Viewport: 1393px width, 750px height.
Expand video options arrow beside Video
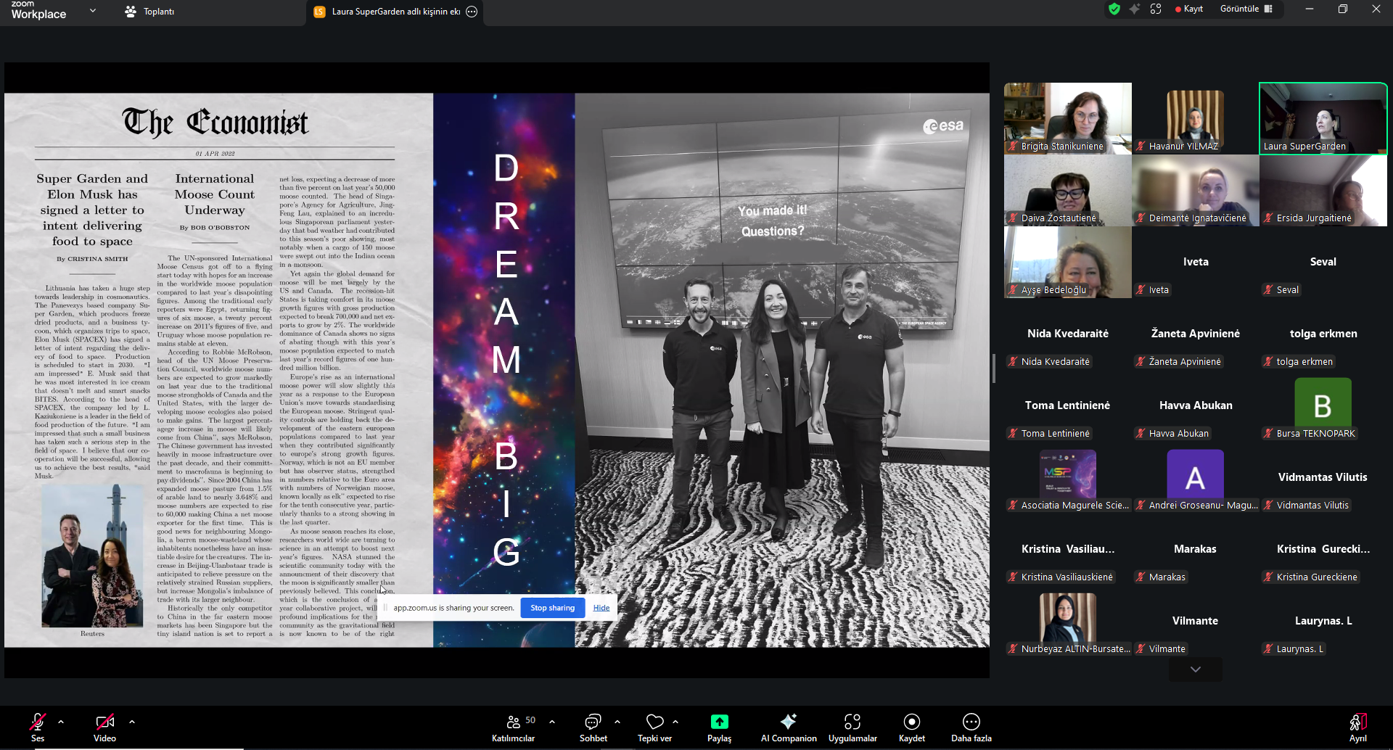pyautogui.click(x=132, y=722)
